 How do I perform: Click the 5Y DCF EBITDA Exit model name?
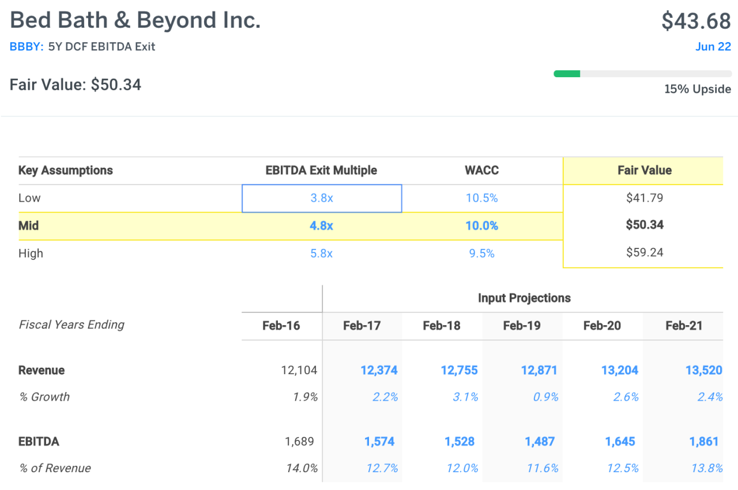point(102,47)
